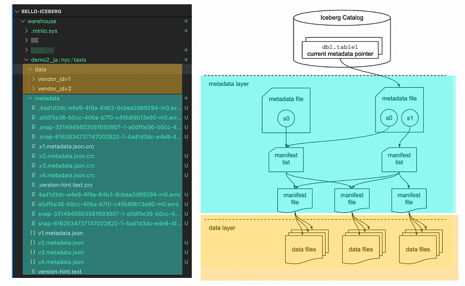Click the left manifest list shape in diagram

coord(285,159)
